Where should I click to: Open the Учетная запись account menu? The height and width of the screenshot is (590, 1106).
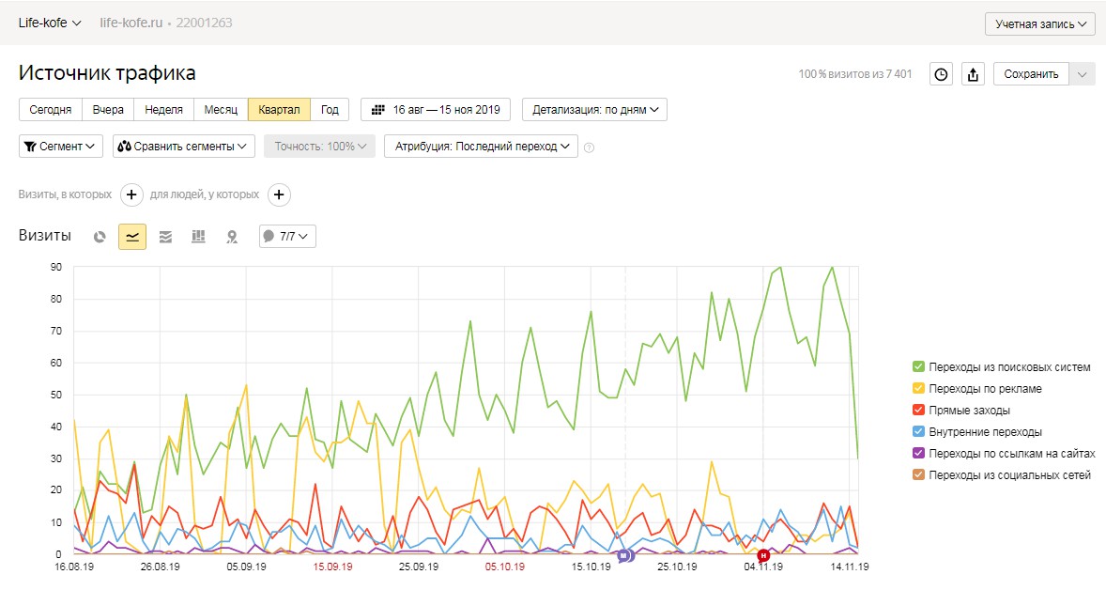(1039, 23)
